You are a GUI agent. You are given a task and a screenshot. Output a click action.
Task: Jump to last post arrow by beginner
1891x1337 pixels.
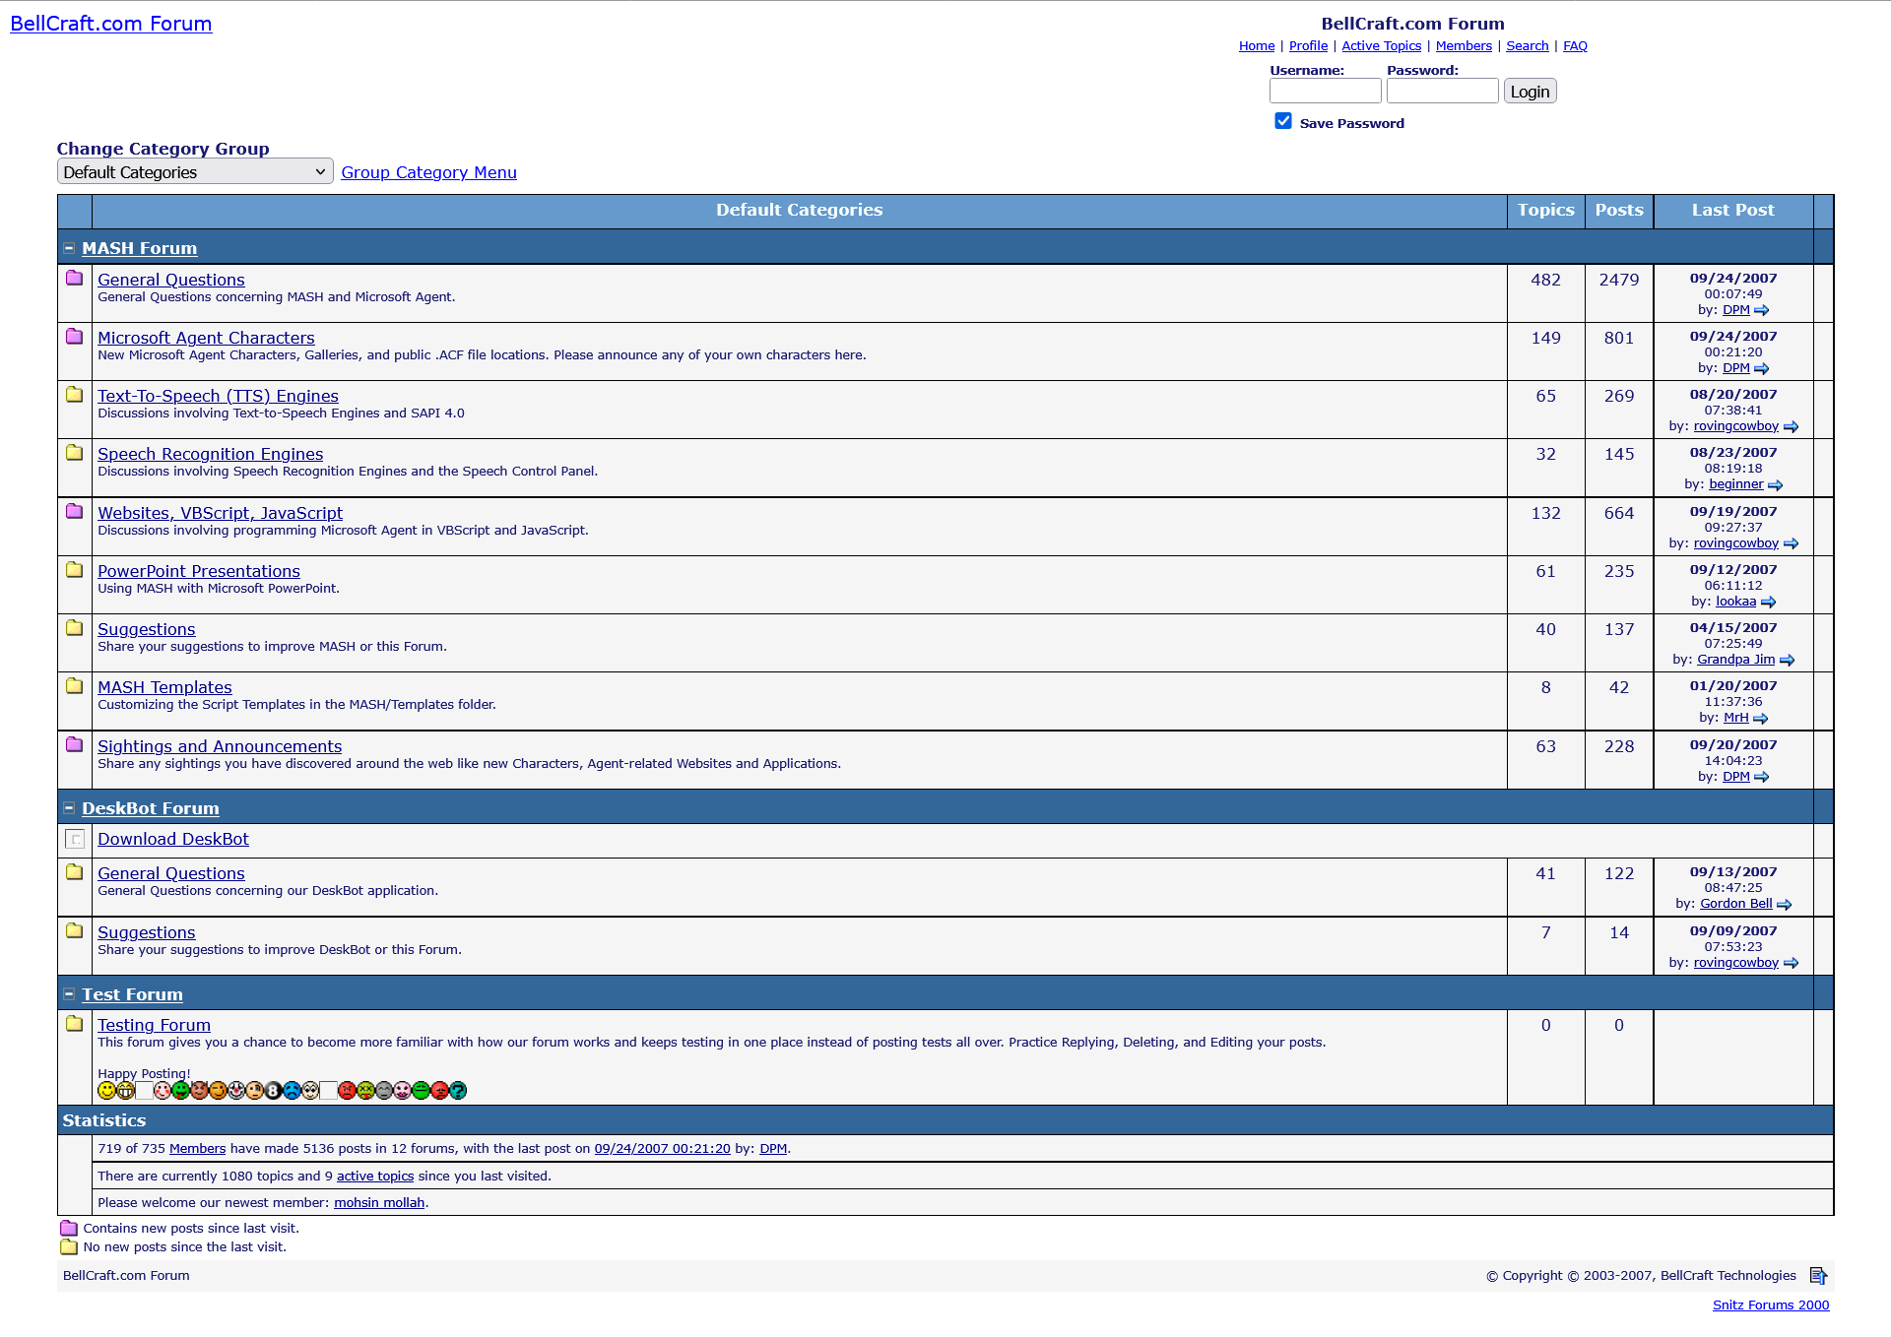(x=1775, y=485)
